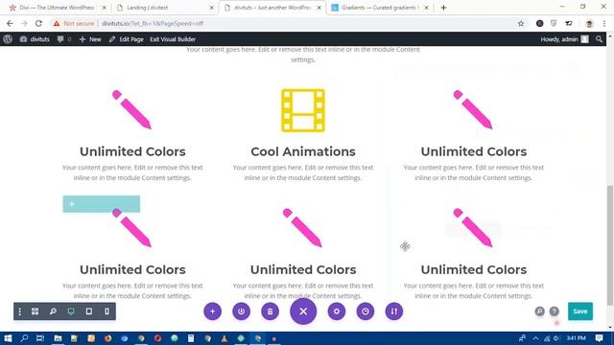Save the page with teal Save button
Image resolution: width=614 pixels, height=345 pixels.
point(579,311)
